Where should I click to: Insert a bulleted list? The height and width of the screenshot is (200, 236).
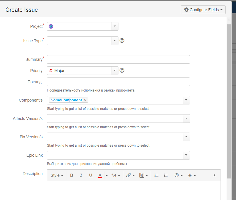click(156, 175)
